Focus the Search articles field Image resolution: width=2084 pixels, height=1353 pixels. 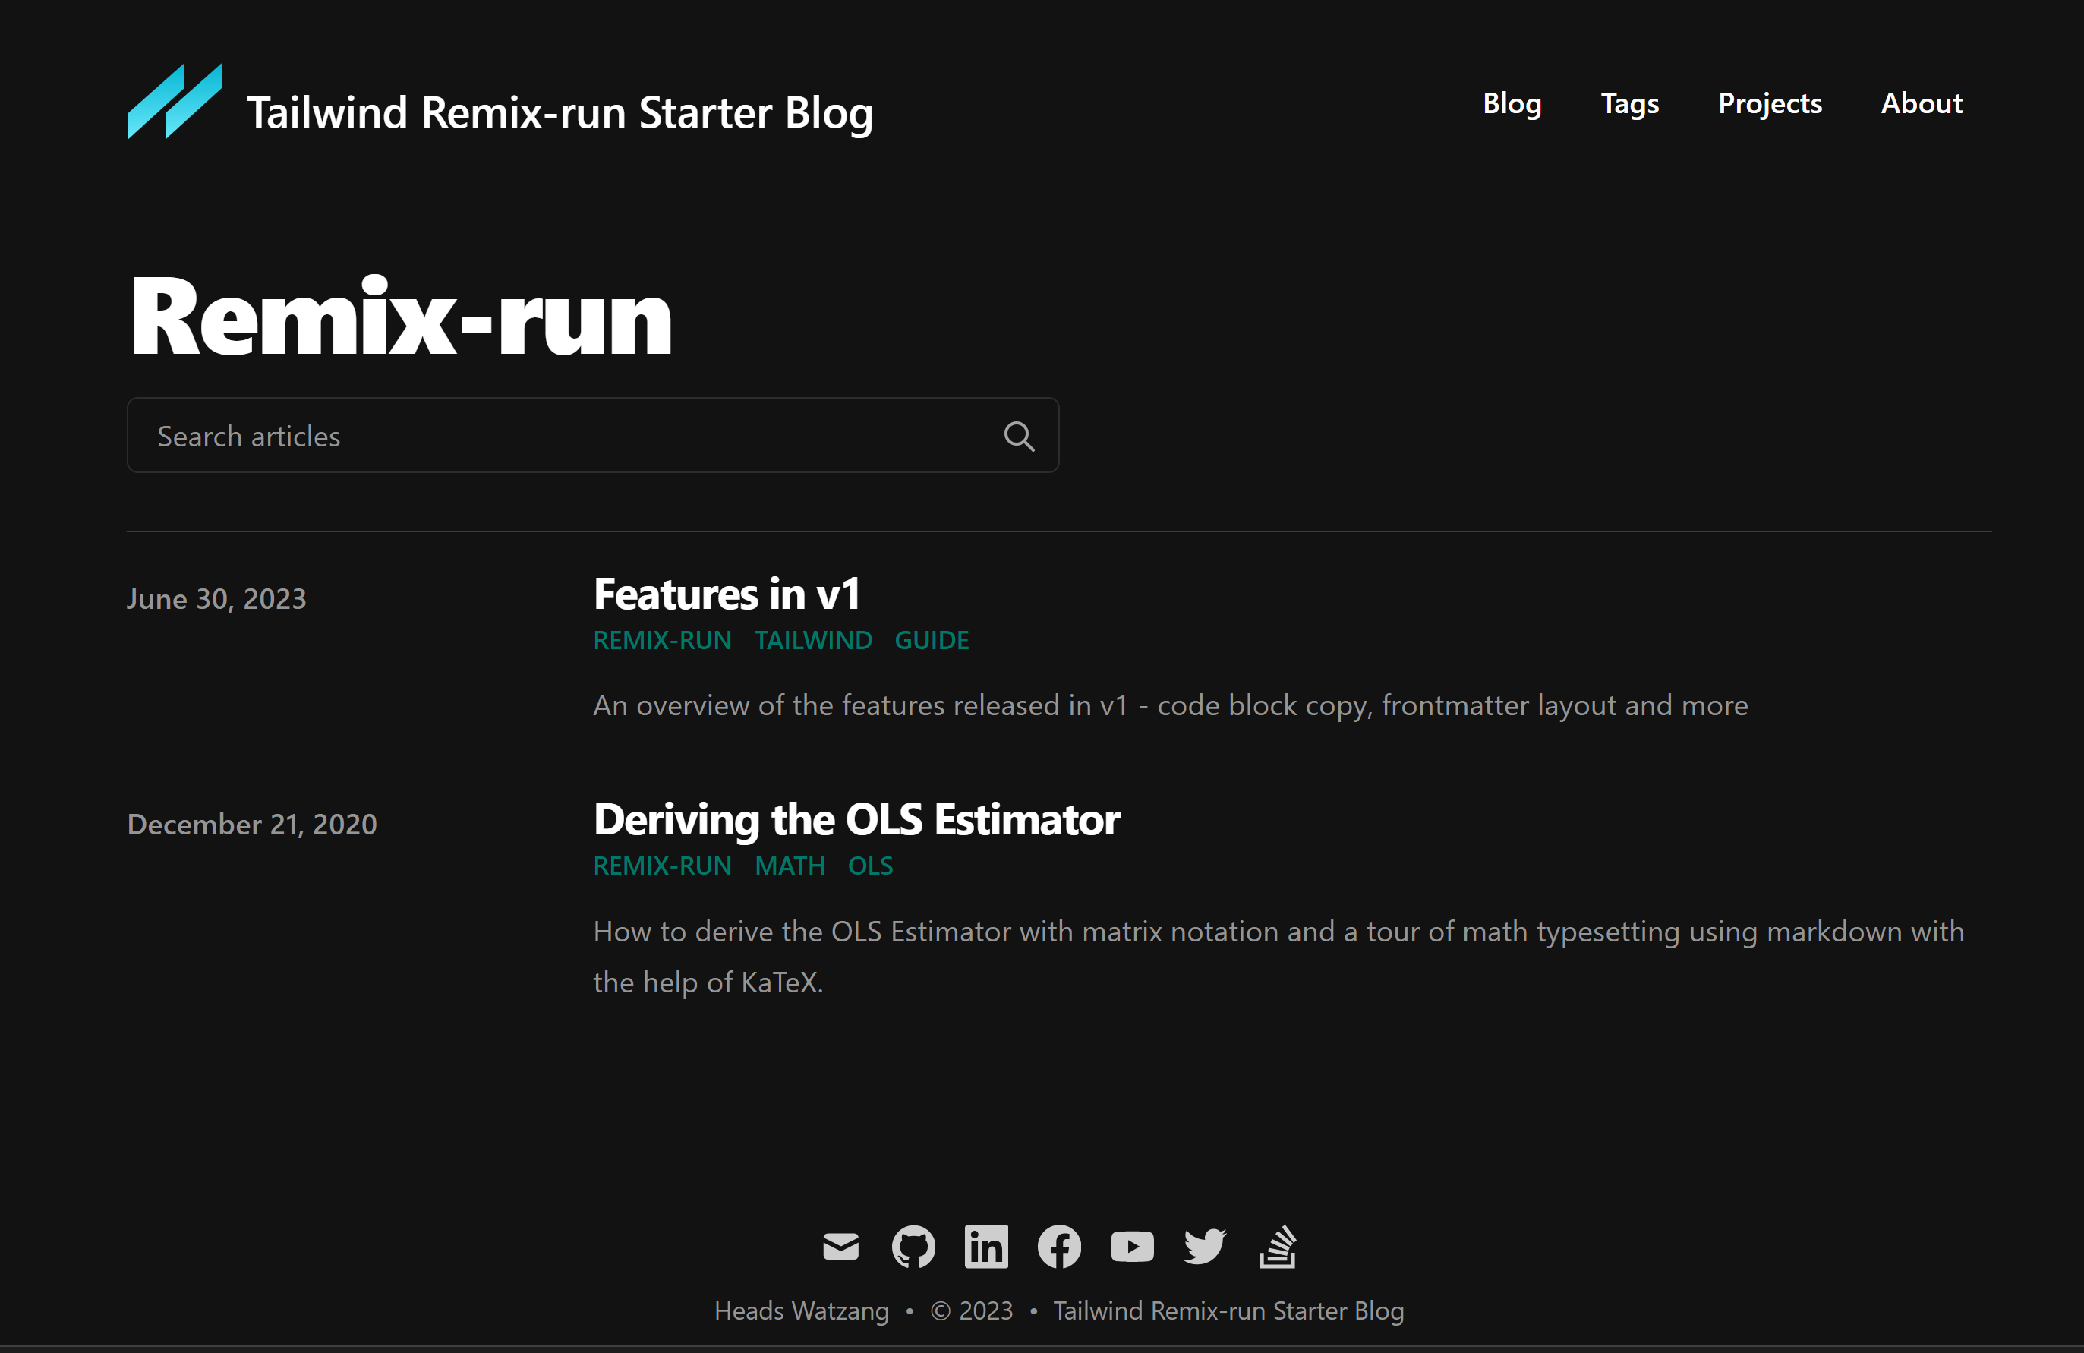(x=560, y=436)
